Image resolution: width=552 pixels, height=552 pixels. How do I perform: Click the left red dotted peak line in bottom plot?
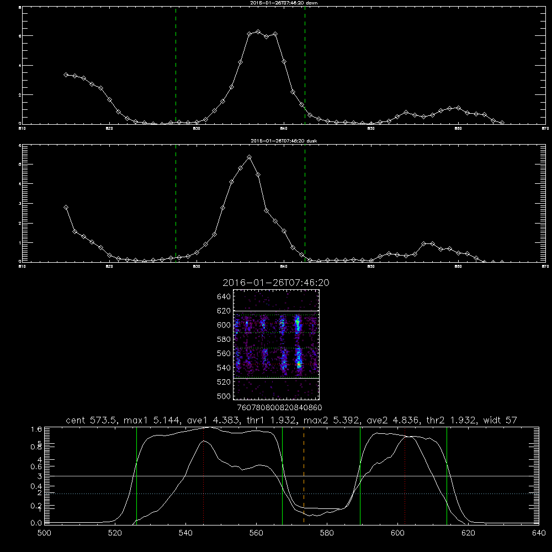tap(204, 475)
